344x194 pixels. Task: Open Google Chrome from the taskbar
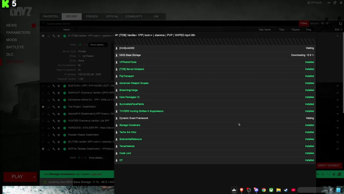[264, 190]
